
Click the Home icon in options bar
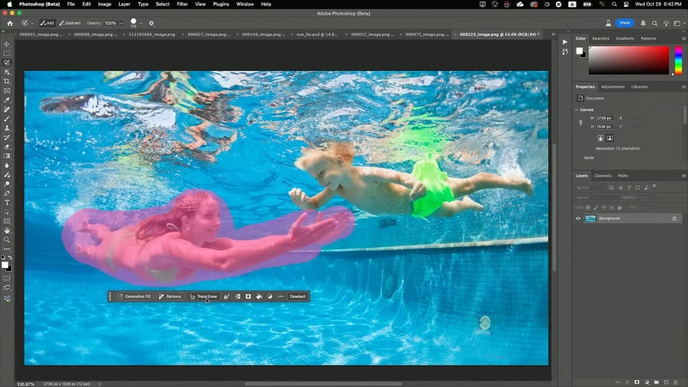10,23
